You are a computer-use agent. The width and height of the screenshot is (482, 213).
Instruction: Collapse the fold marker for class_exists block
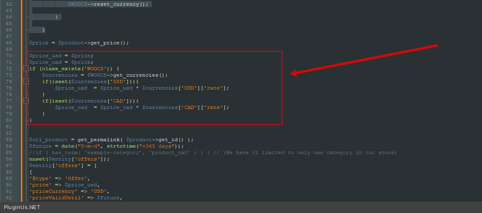pyautogui.click(x=26, y=69)
